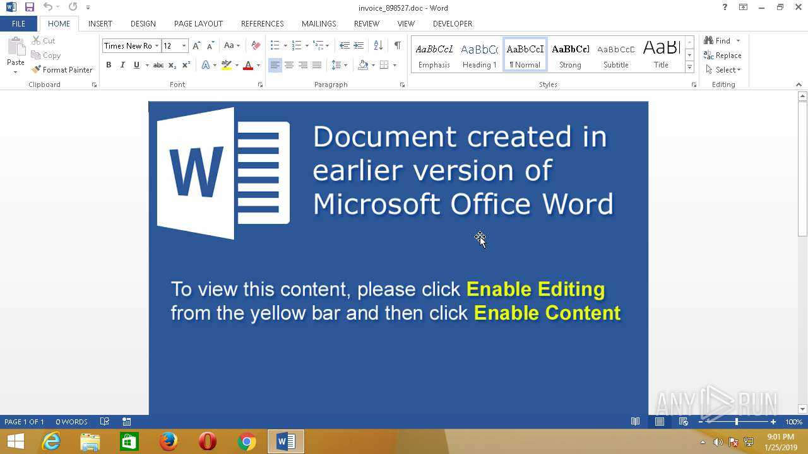Click the Cut scissors command
The image size is (808, 454).
44,40
